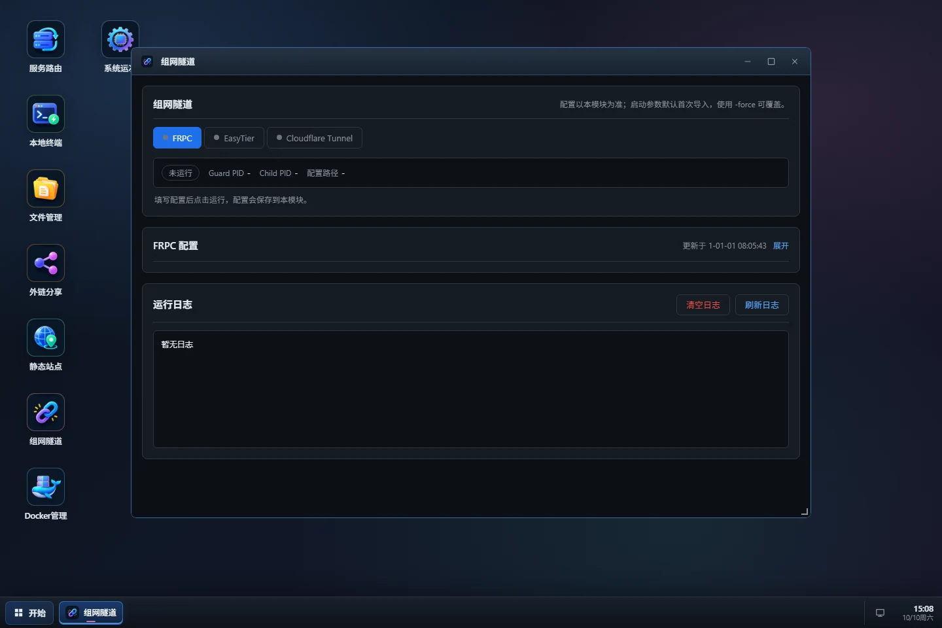942x628 pixels.
Task: Switch to the Cloudflare Tunnel tab
Action: click(315, 138)
